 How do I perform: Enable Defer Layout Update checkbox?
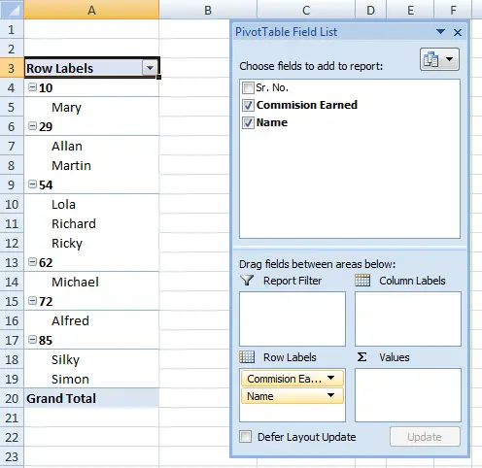[x=245, y=437]
